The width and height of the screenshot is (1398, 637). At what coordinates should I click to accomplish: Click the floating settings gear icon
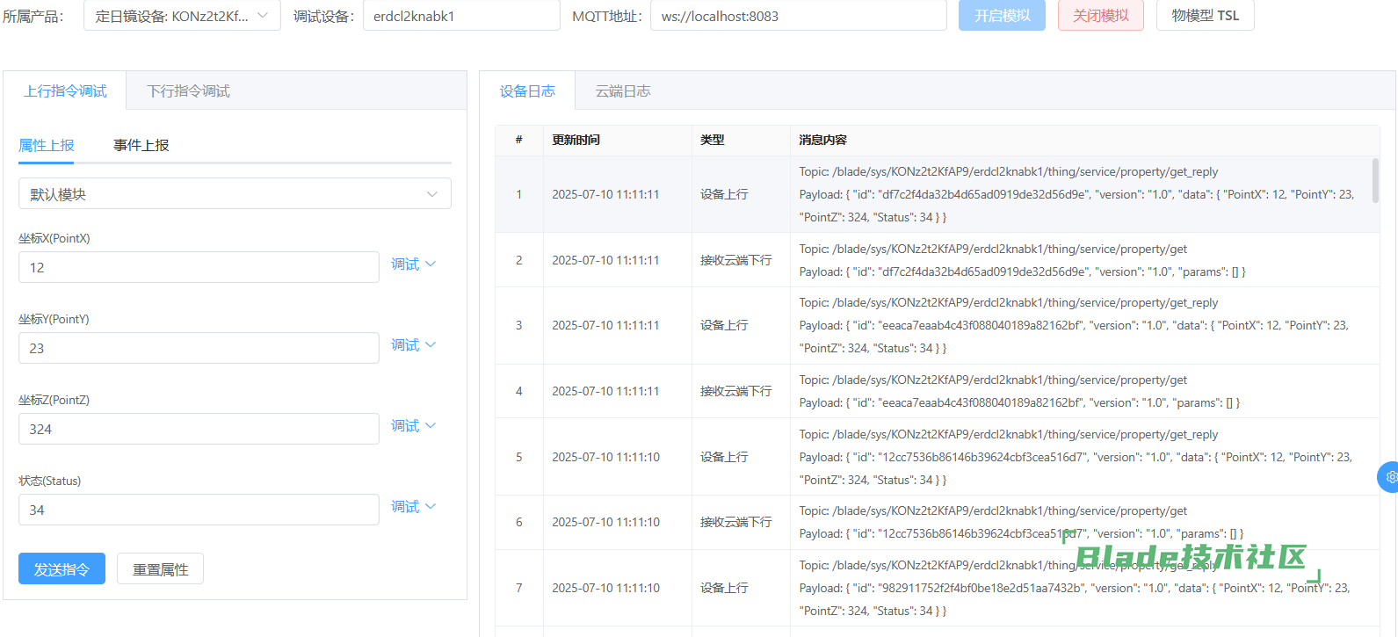1389,477
